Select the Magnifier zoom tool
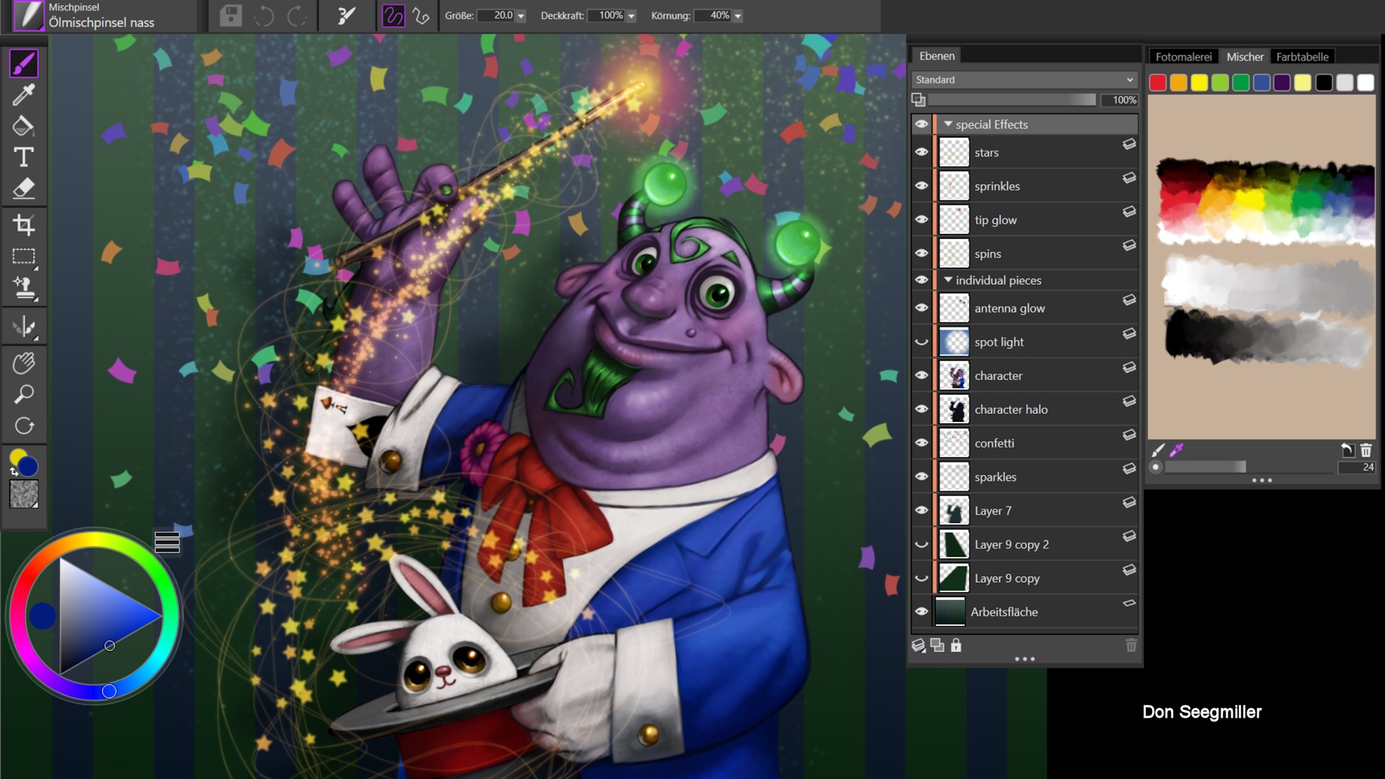This screenshot has width=1385, height=779. click(24, 395)
